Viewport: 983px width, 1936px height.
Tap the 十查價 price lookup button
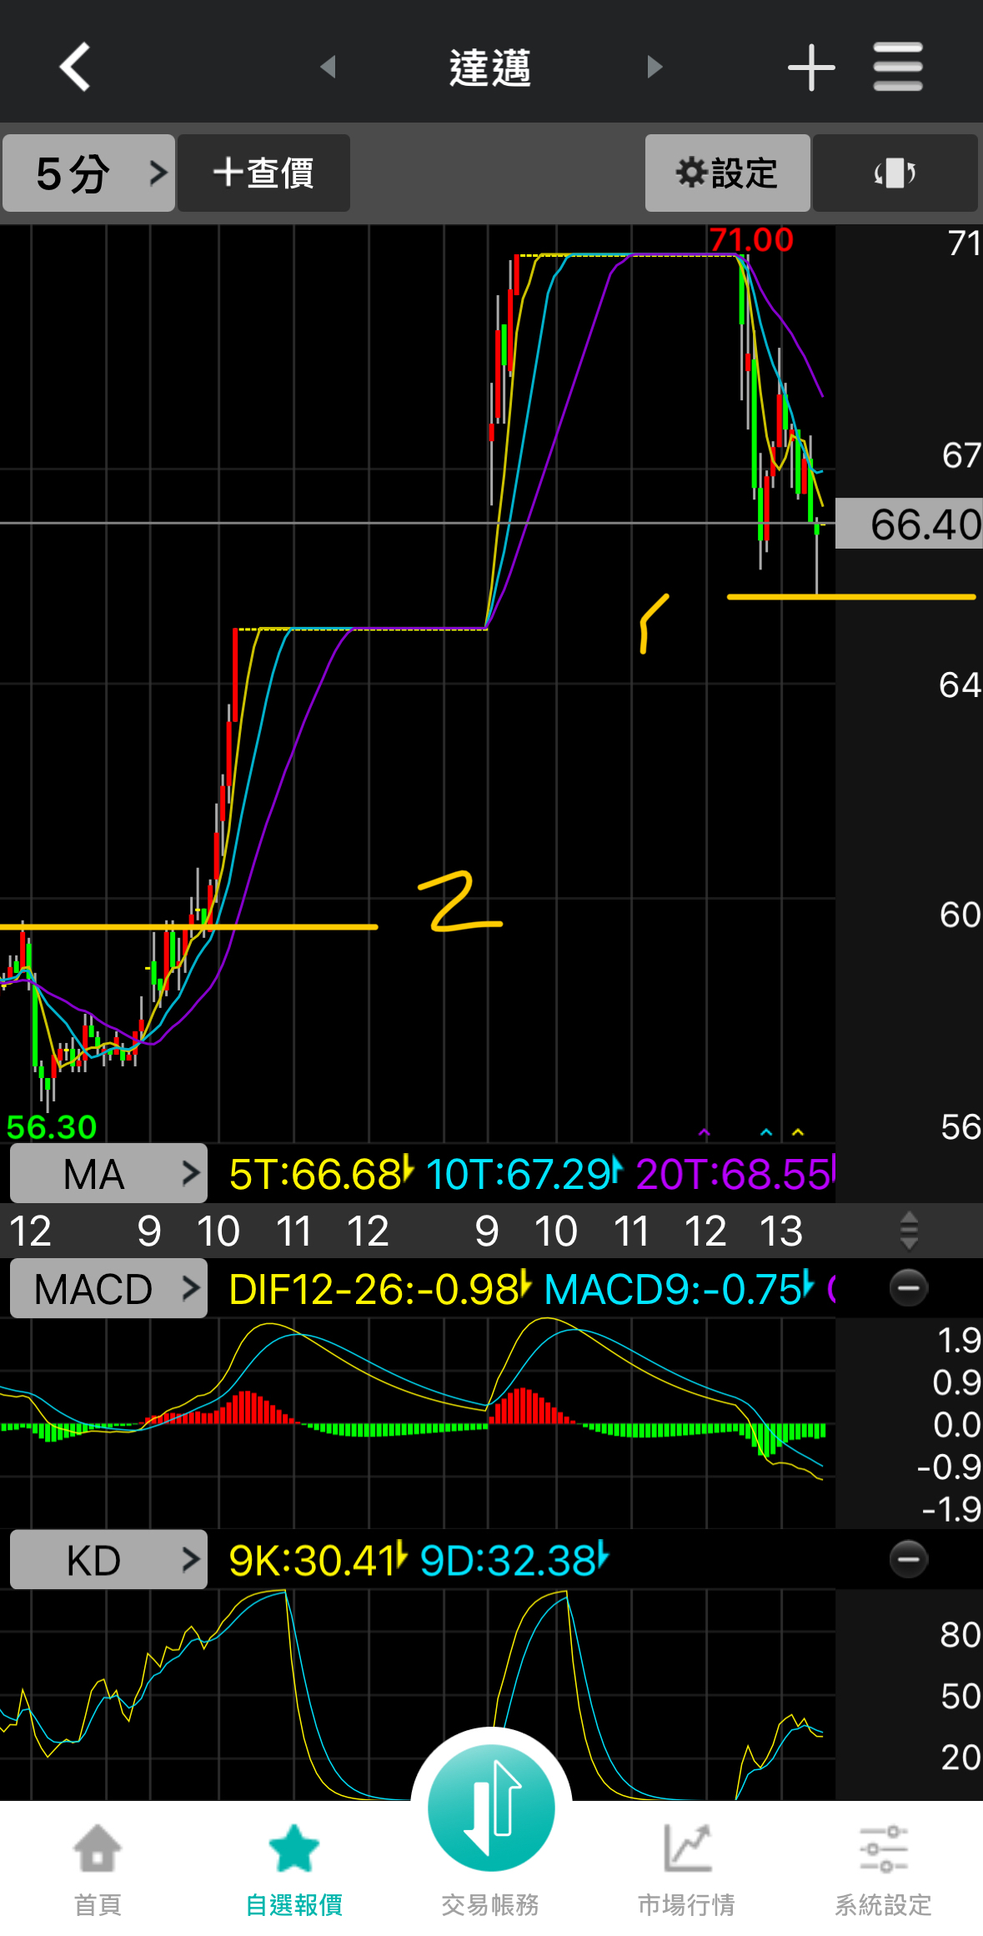pyautogui.click(x=263, y=173)
